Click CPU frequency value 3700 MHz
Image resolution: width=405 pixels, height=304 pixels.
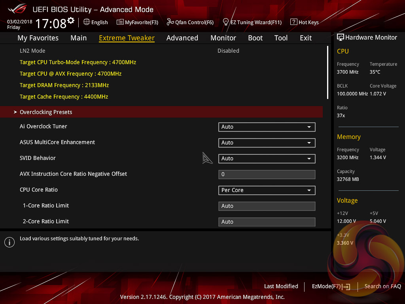(x=348, y=72)
